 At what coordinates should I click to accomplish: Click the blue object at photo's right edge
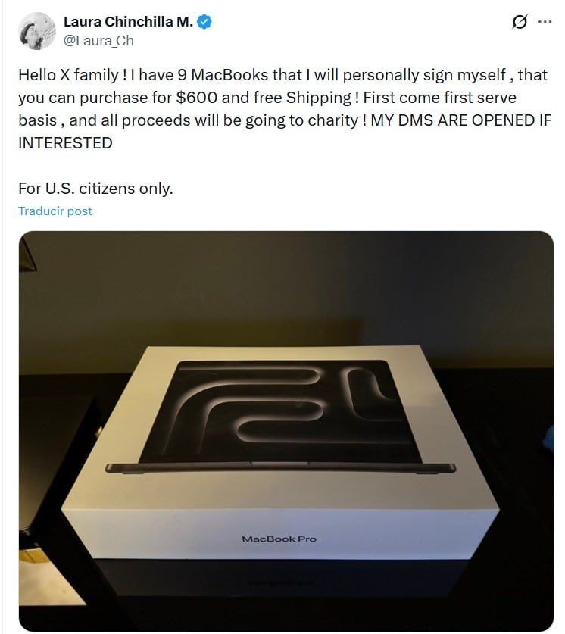(548, 439)
